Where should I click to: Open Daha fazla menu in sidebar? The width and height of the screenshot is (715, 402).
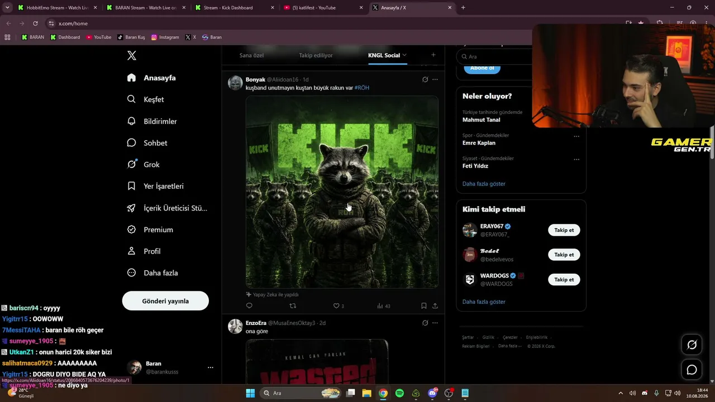pos(152,273)
